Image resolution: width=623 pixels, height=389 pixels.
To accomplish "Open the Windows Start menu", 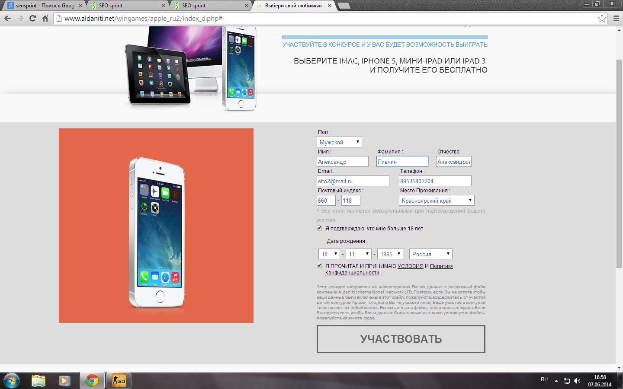I will 12,380.
